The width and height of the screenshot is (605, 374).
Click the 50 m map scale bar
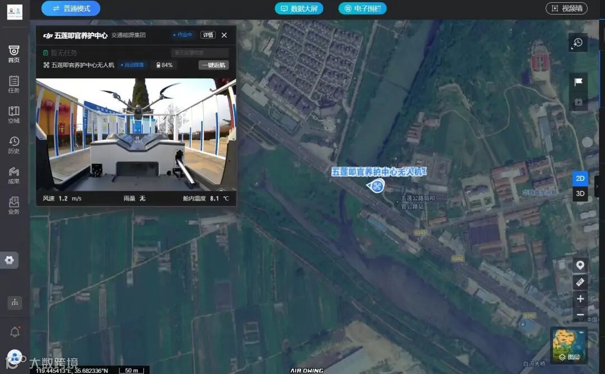coord(132,371)
